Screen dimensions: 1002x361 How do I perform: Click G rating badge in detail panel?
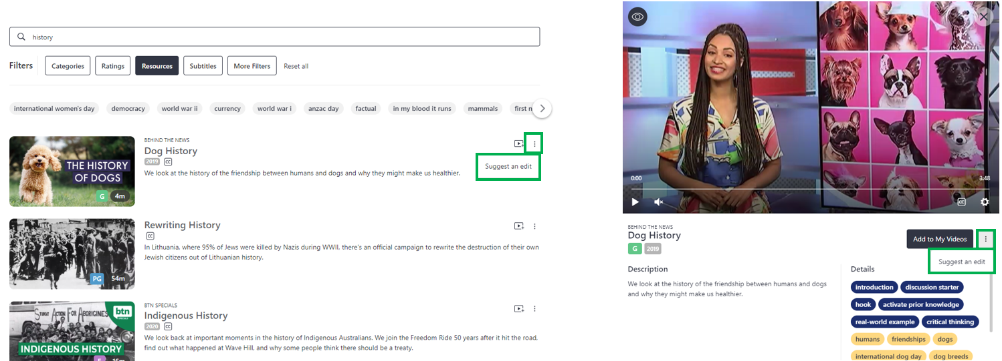[635, 249]
